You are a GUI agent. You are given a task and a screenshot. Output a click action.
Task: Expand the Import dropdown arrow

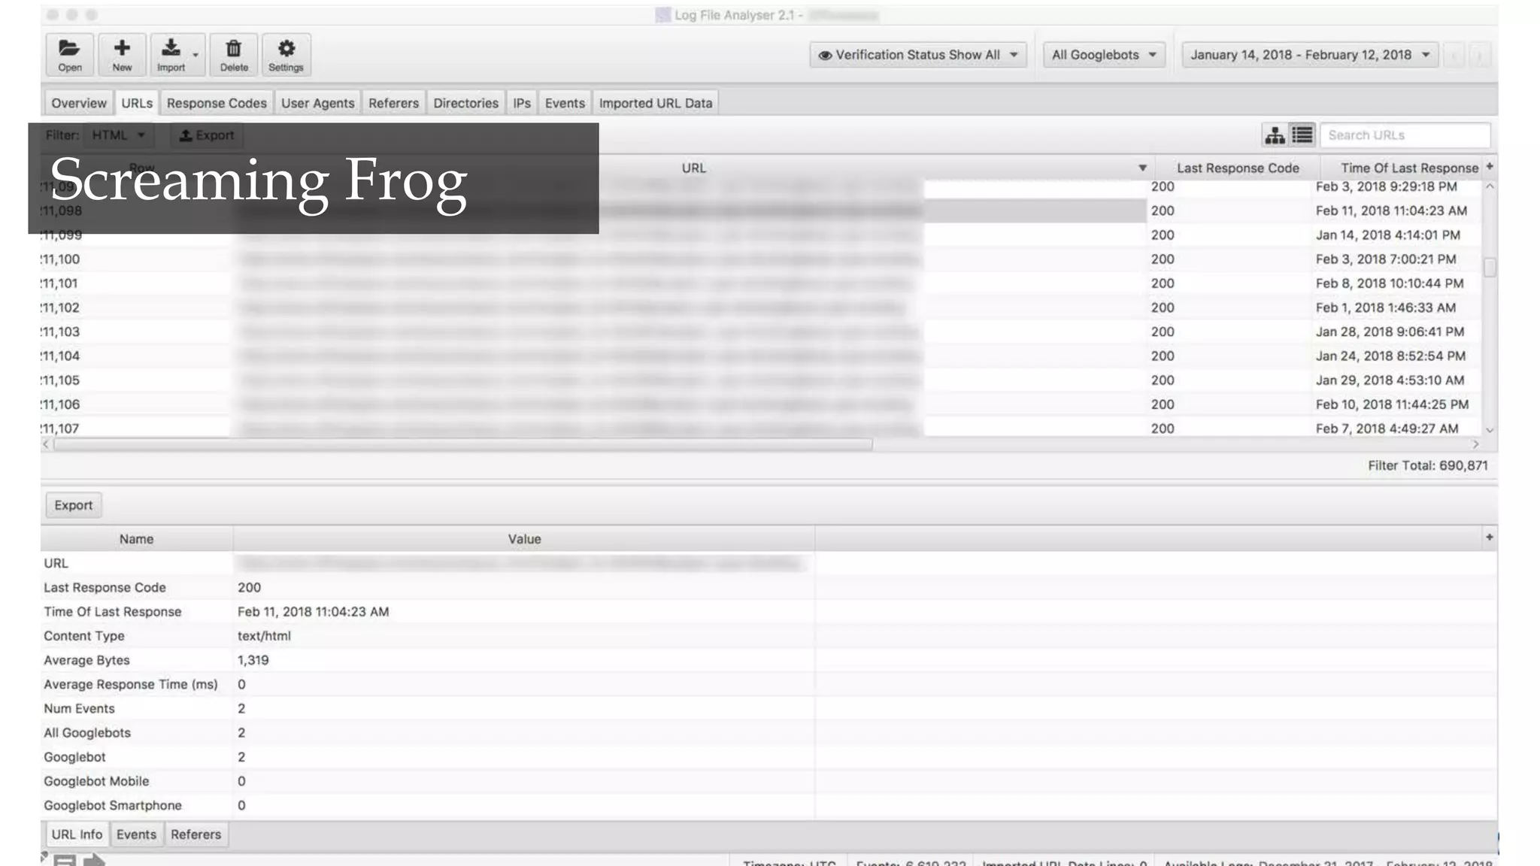(196, 55)
